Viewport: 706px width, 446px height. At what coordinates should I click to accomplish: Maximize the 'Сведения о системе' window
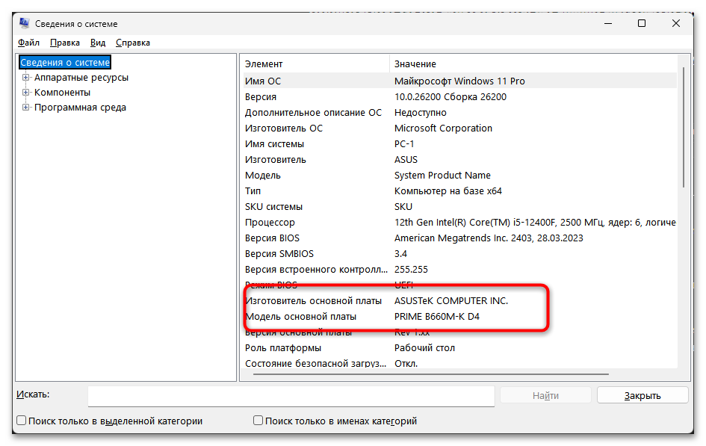pyautogui.click(x=642, y=23)
